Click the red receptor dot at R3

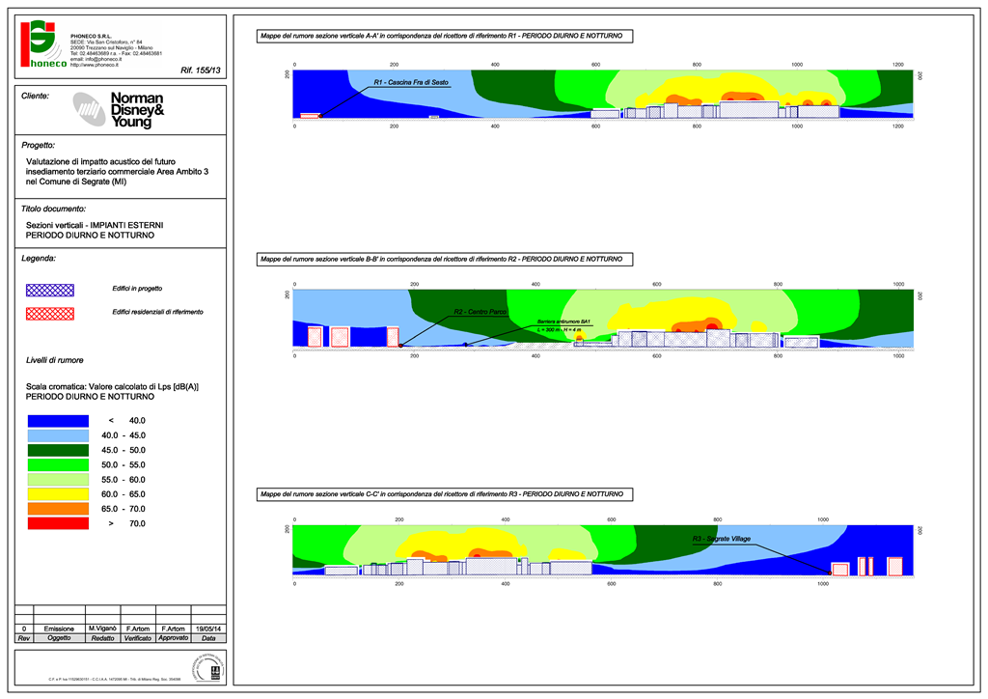pos(829,573)
